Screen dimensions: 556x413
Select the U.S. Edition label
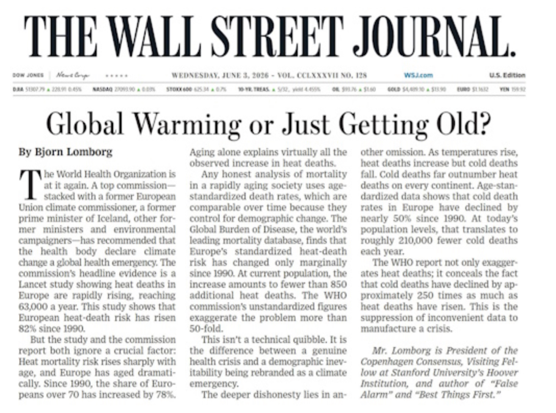[x=507, y=76]
